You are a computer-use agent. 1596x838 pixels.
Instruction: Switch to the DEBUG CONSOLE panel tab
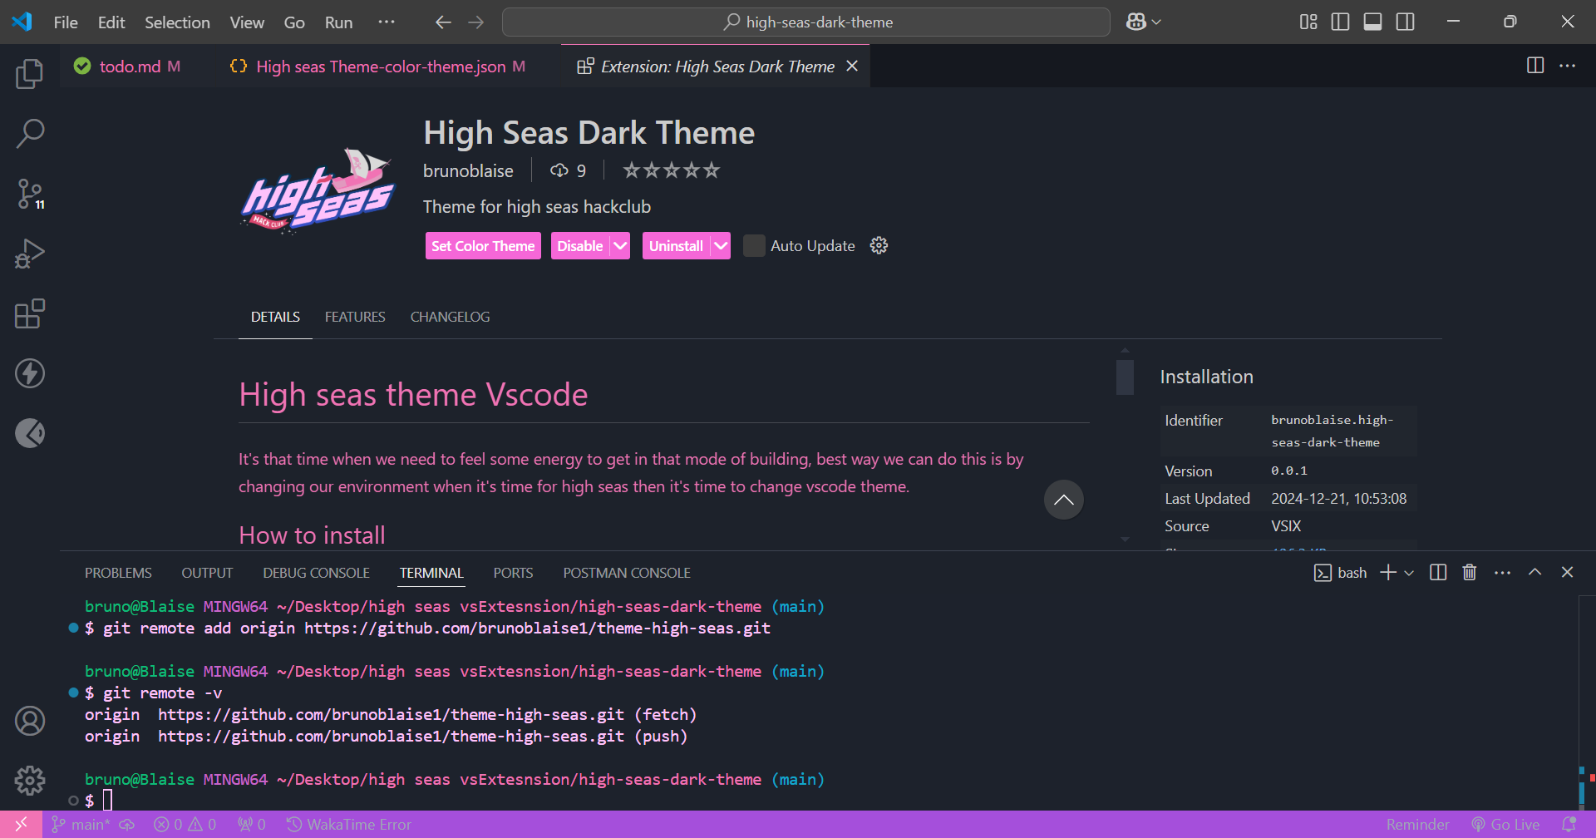click(x=316, y=573)
